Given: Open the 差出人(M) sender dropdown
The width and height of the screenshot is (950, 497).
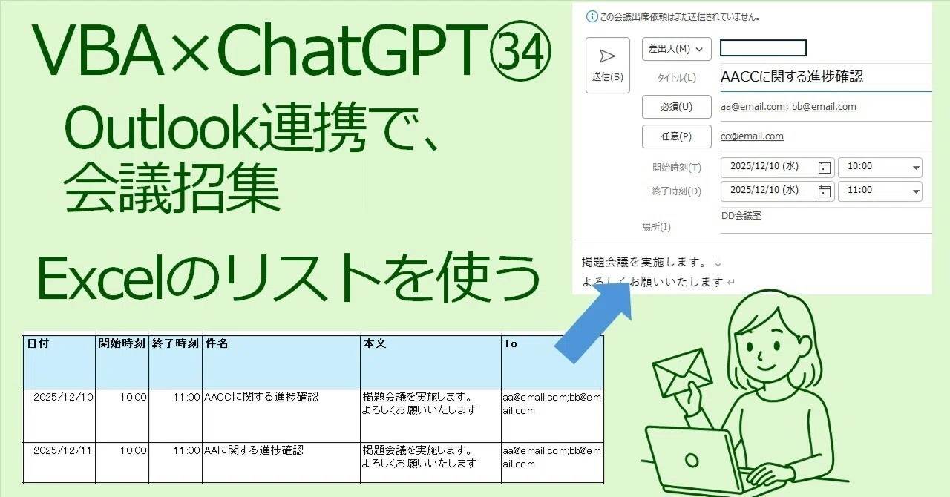Looking at the screenshot, I should point(676,49).
